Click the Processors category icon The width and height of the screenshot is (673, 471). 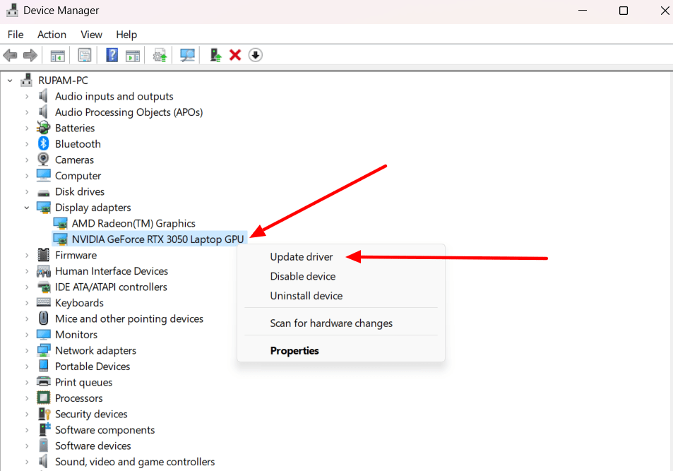pos(43,398)
